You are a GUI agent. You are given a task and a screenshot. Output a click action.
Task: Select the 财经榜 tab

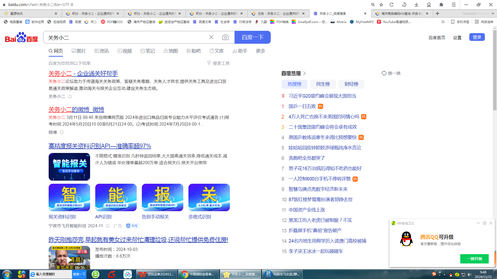(351, 84)
